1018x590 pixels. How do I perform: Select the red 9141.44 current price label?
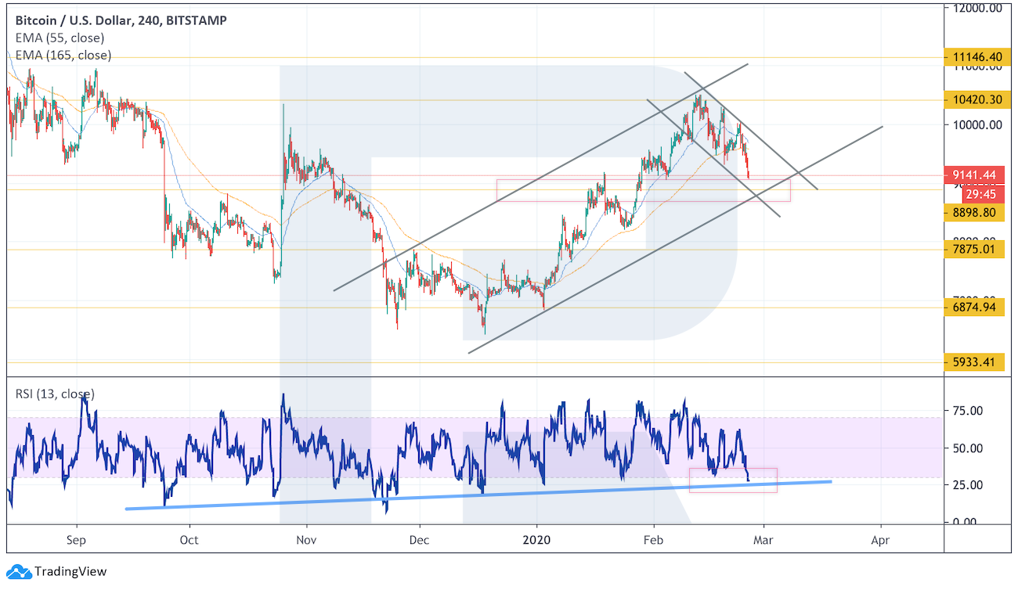(x=973, y=175)
